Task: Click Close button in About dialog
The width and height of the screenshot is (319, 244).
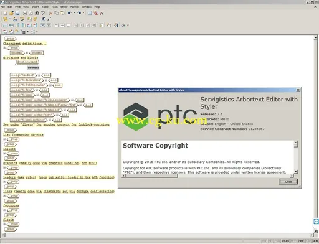Action: click(288, 182)
